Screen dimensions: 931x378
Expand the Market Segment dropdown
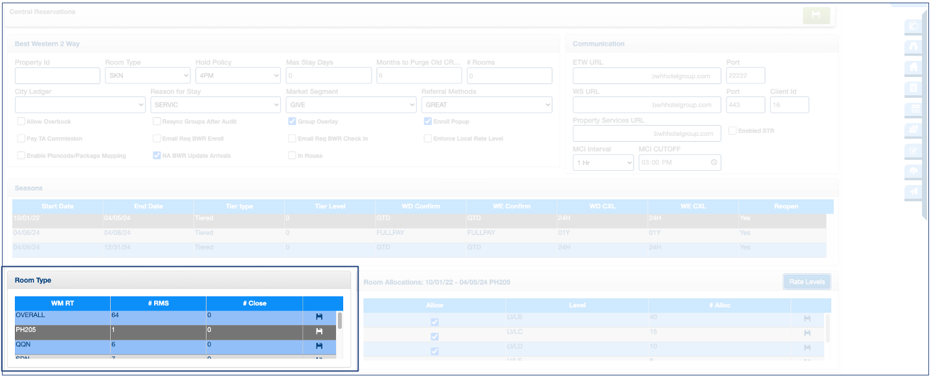click(x=351, y=105)
